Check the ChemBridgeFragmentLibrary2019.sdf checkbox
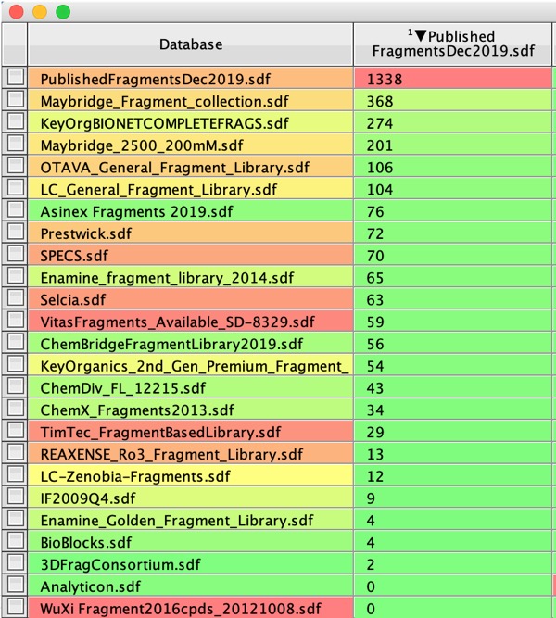The height and width of the screenshot is (618, 556). 16,341
